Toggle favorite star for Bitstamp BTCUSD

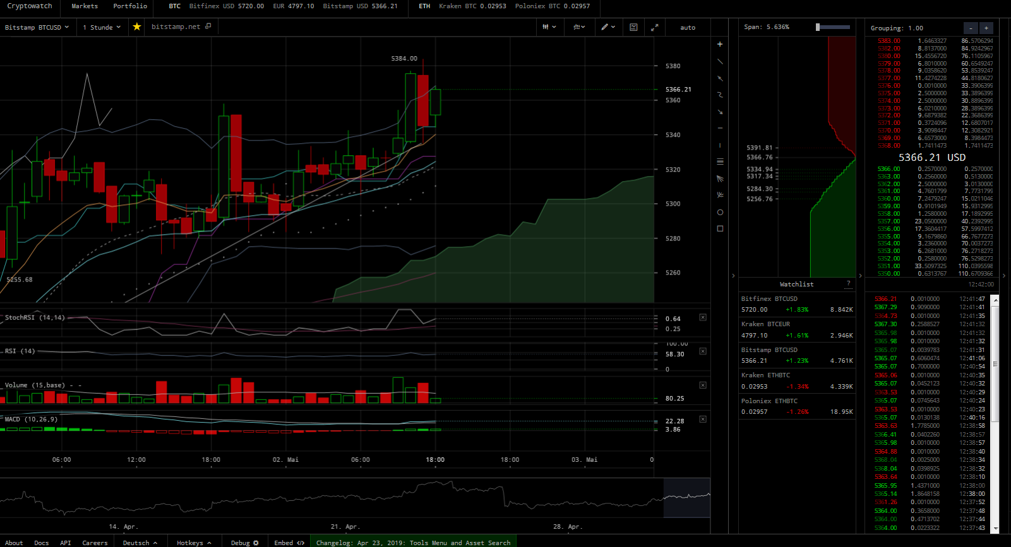136,27
